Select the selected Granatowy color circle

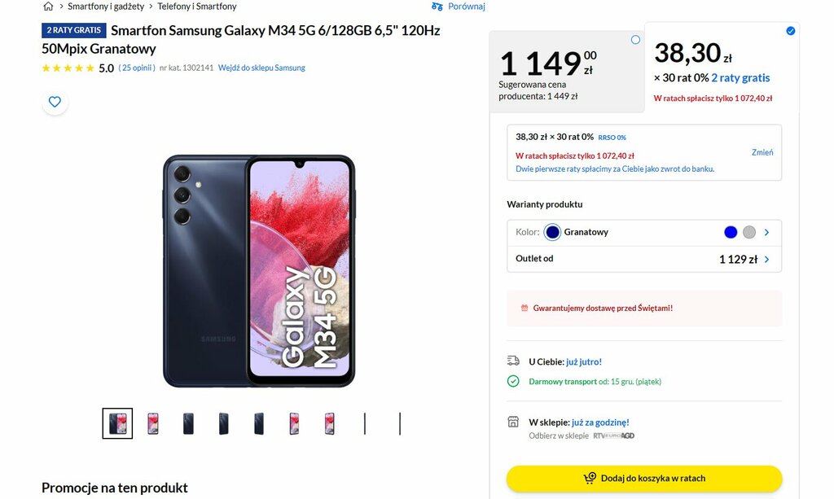tap(553, 232)
